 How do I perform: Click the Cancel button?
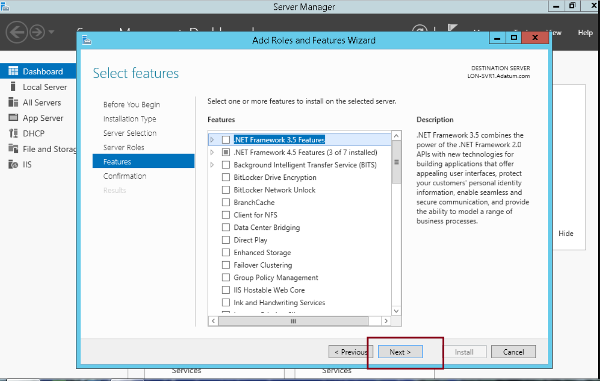[x=514, y=352]
